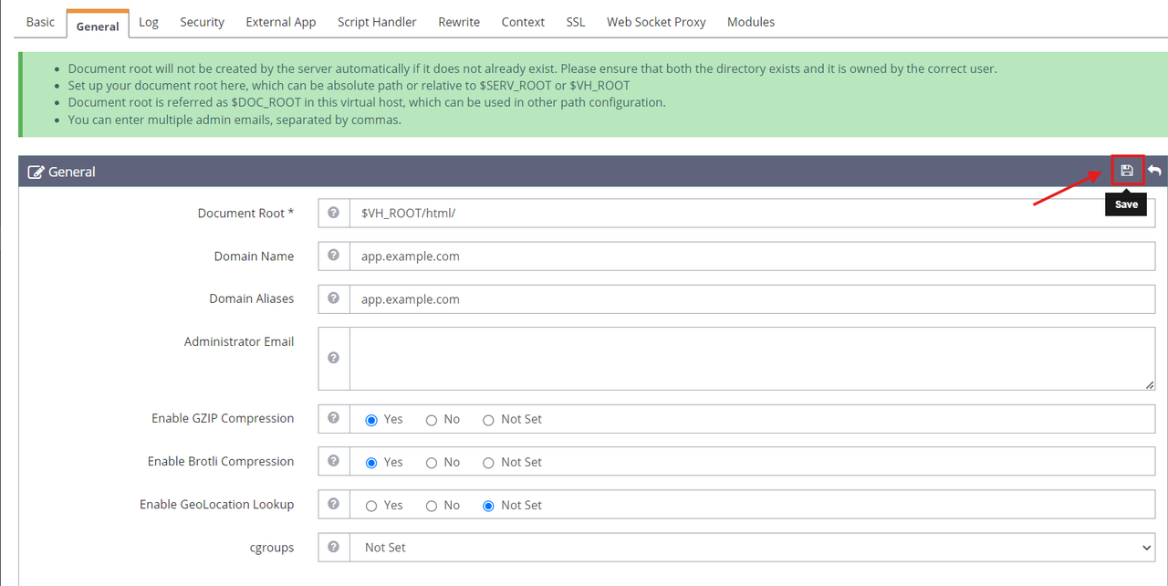
Task: Click the Administrator Email resize handle
Action: click(x=1149, y=384)
